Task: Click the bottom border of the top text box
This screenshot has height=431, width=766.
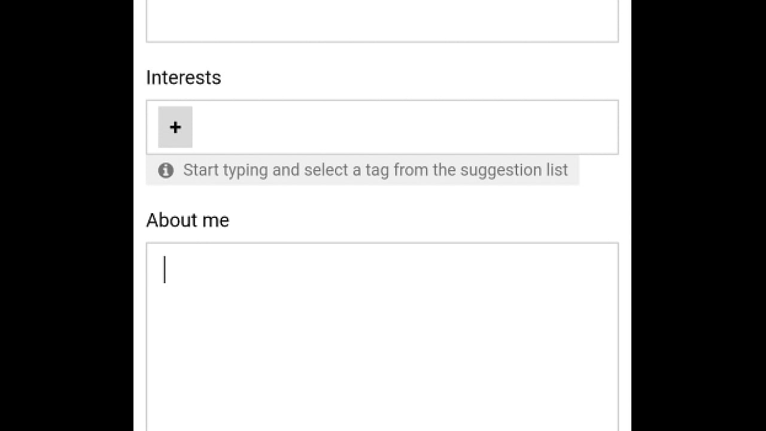Action: coord(382,42)
